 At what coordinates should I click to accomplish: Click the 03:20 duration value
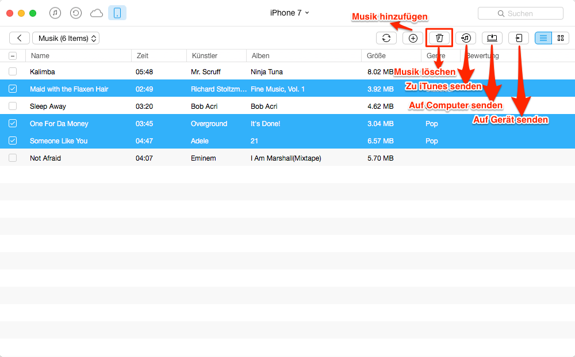(144, 107)
